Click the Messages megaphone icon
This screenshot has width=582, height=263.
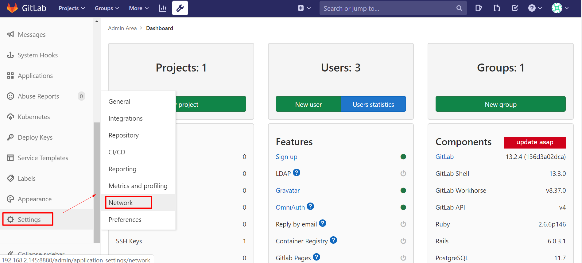tap(10, 34)
